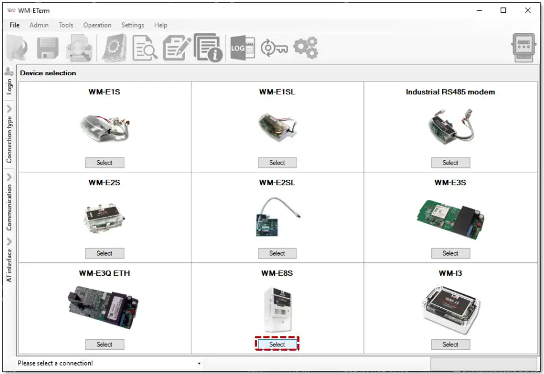Viewport: 544px width, 374px height.
Task: Open the 'Please select a connection!' dropdown
Action: [x=199, y=363]
